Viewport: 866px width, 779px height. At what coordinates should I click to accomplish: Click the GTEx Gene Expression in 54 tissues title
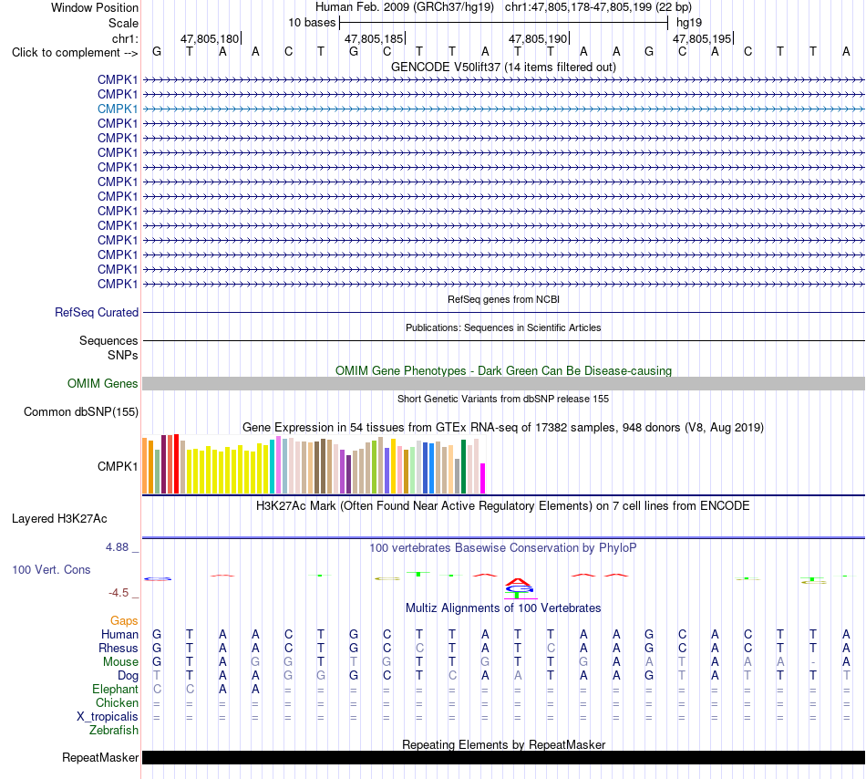click(x=504, y=427)
